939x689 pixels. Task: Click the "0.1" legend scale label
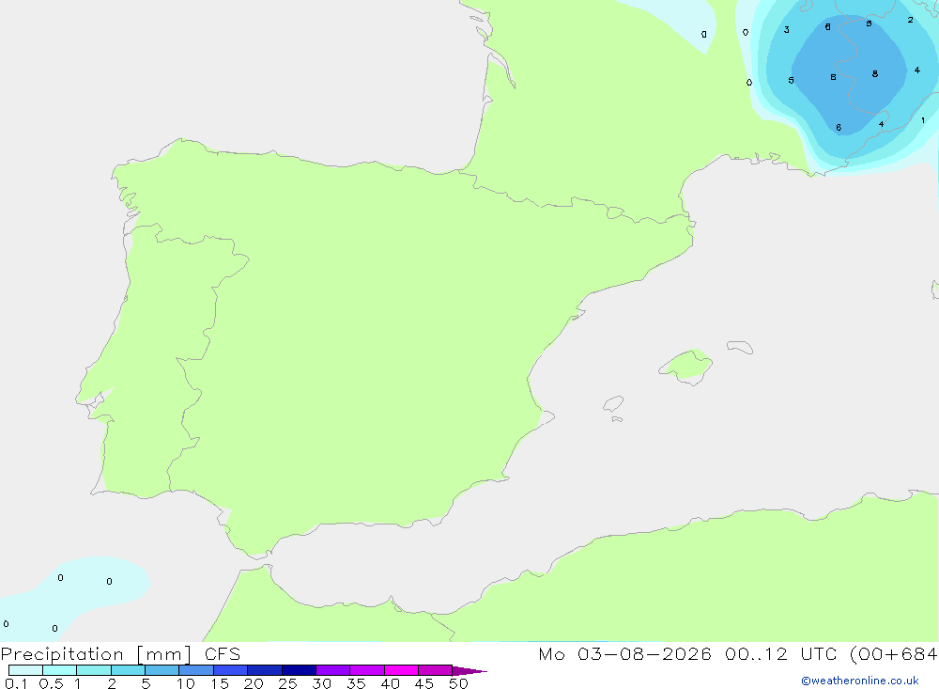pos(16,683)
